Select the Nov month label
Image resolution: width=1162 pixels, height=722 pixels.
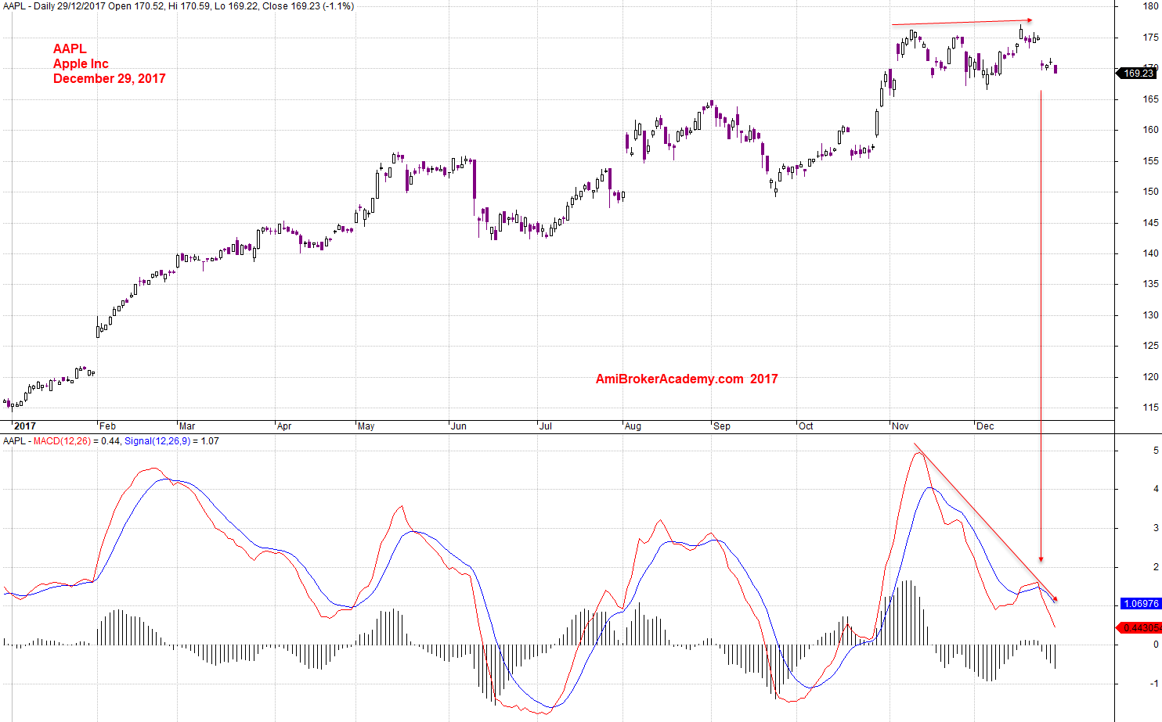pyautogui.click(x=900, y=426)
